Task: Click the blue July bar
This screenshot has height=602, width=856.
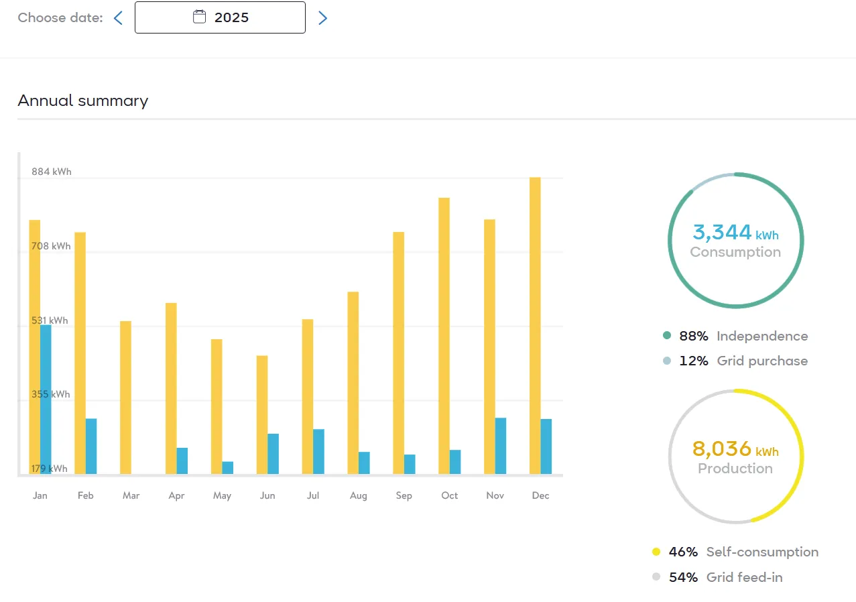Action: coord(318,451)
